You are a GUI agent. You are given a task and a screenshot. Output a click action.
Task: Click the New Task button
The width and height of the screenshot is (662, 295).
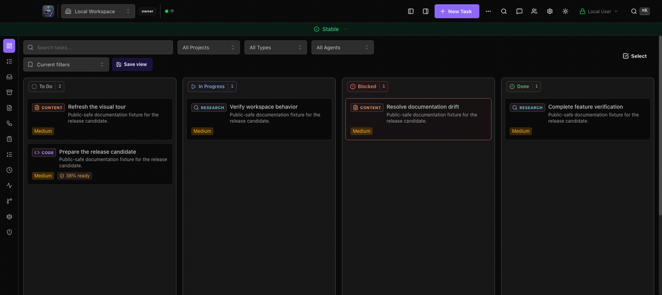tap(457, 11)
